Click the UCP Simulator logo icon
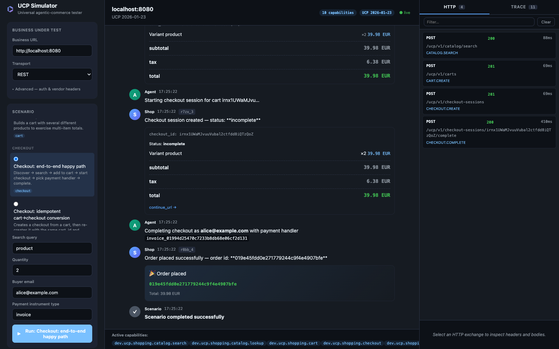This screenshot has height=349, width=559. (x=10, y=9)
